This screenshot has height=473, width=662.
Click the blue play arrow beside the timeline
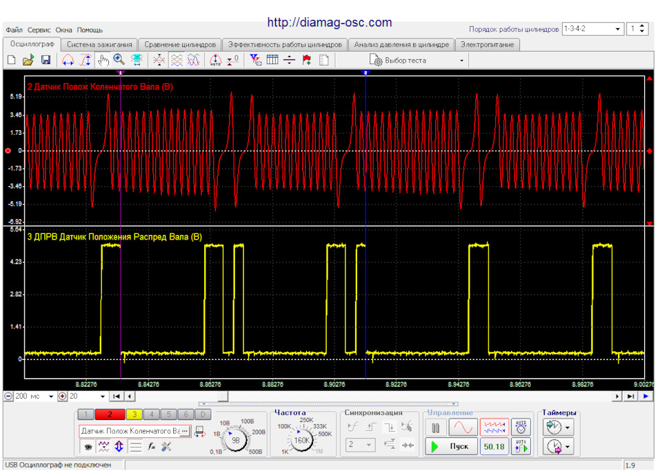click(x=645, y=397)
